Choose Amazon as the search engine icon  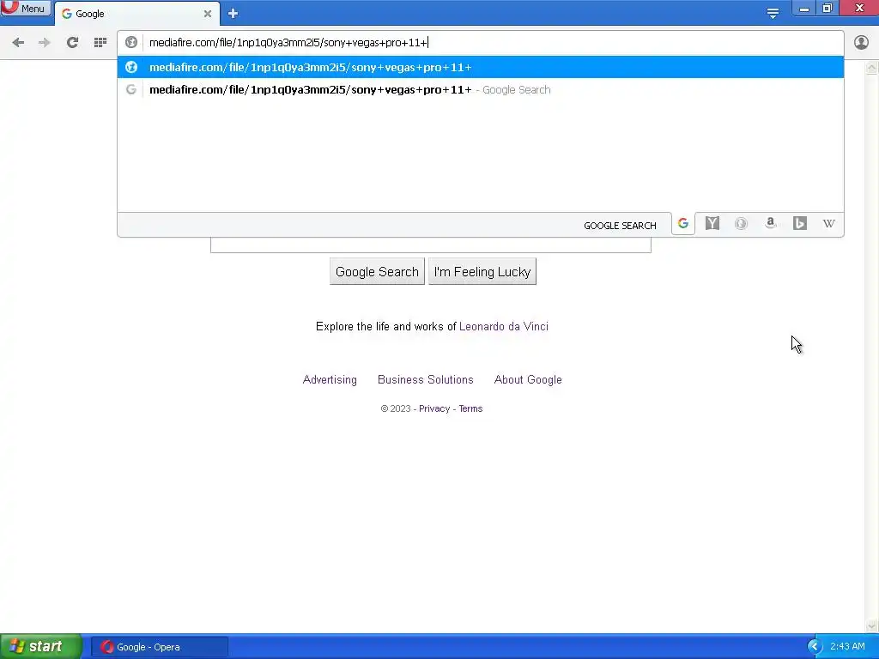(x=770, y=224)
